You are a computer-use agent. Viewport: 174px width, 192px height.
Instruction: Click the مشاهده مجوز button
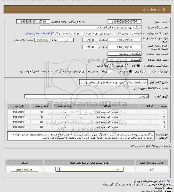[25, 169]
